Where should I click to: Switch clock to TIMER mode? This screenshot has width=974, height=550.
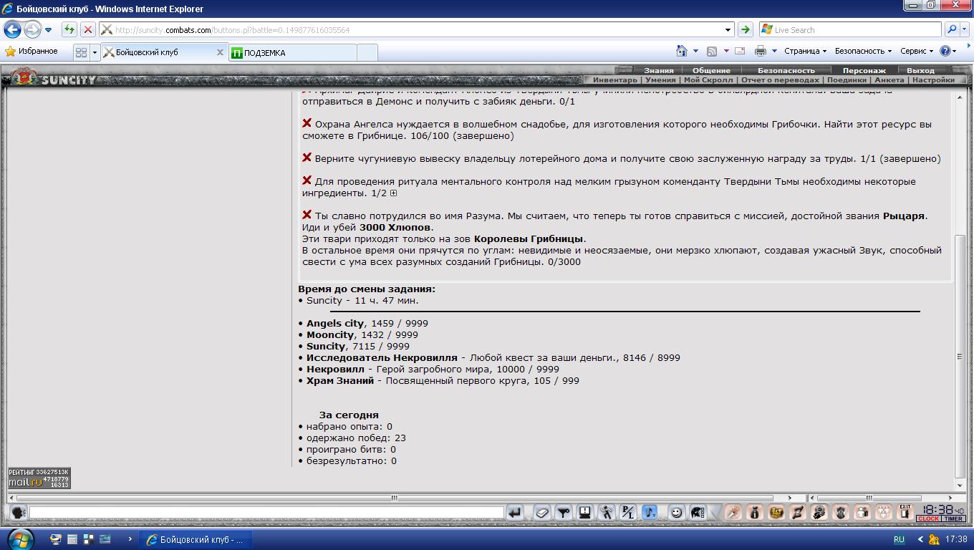953,518
